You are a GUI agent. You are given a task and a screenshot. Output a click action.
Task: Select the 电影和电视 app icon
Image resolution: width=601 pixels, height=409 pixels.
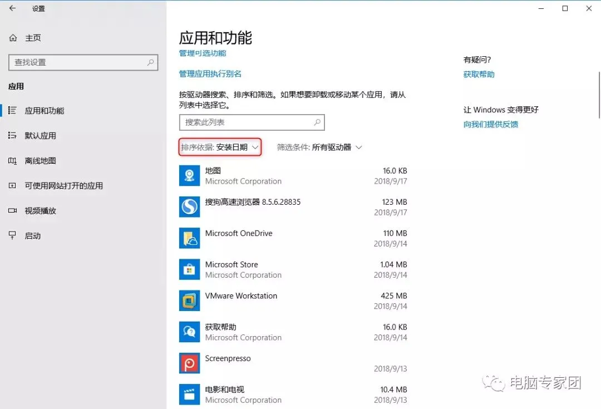189,394
